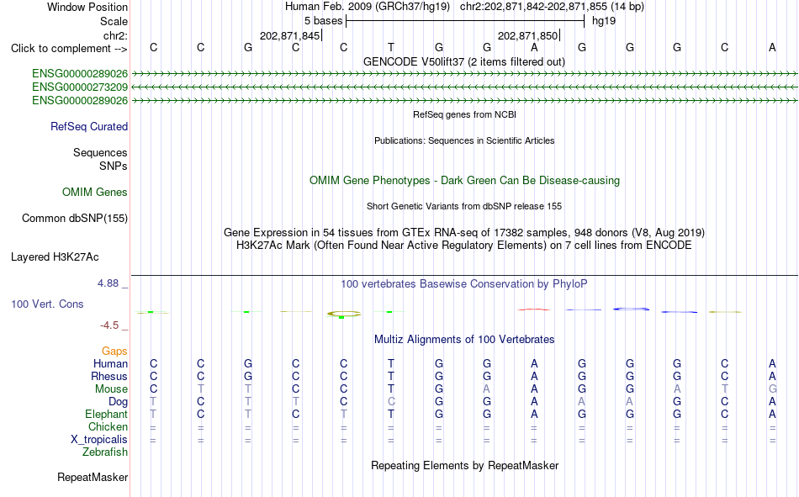Click the '5 bases' scale text

[x=324, y=21]
